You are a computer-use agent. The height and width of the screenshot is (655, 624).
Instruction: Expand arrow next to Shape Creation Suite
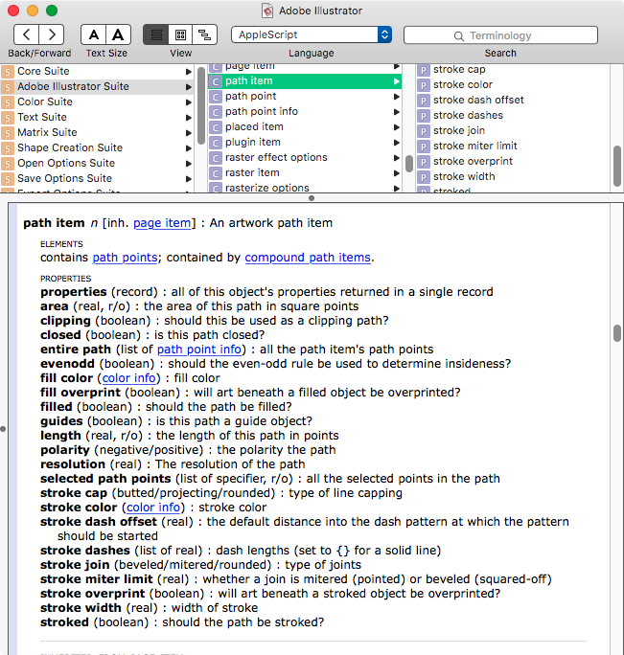(189, 148)
